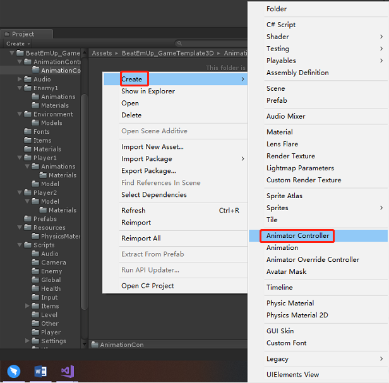The width and height of the screenshot is (389, 383).
Task: Choose Show in Explorer
Action: click(x=176, y=91)
